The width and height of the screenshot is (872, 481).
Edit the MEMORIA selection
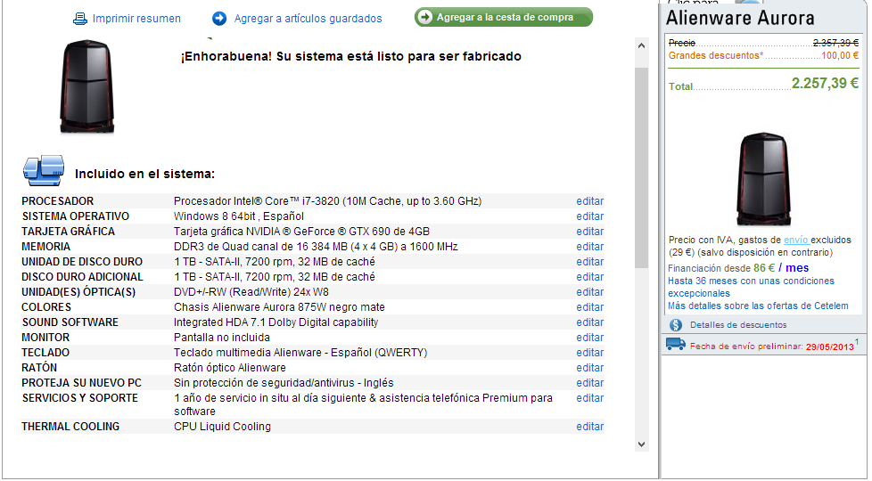coord(590,246)
